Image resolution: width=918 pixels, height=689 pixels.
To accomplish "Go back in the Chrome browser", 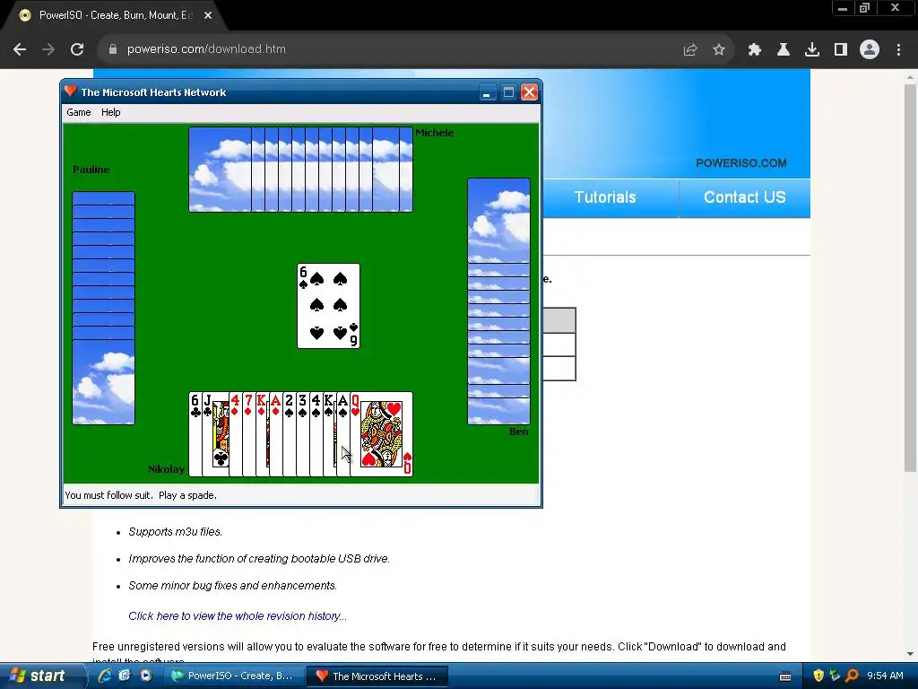I will click(x=20, y=49).
